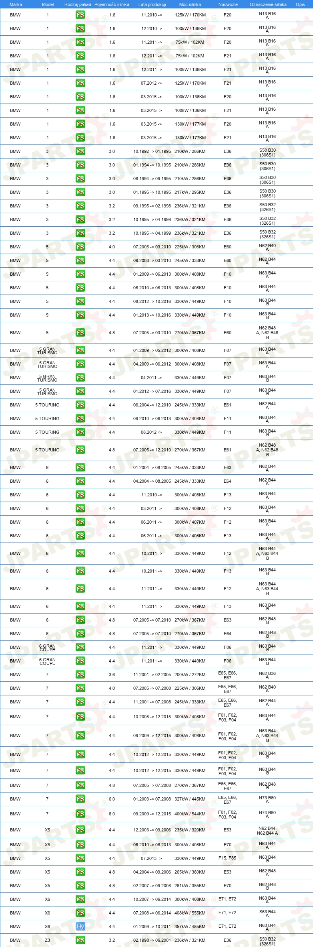Viewport: 313px width, 947px height.
Task: Select the '200kW / 272KM' power cell
Action: (x=190, y=675)
